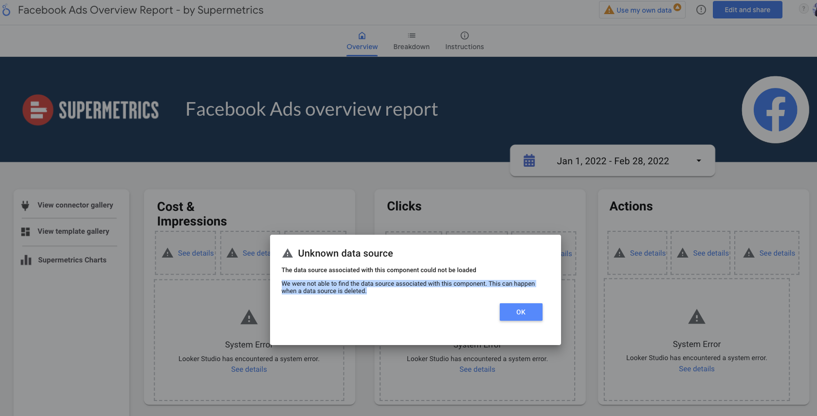The image size is (817, 416).
Task: Click the Looker Studio logo icon
Action: 6,10
